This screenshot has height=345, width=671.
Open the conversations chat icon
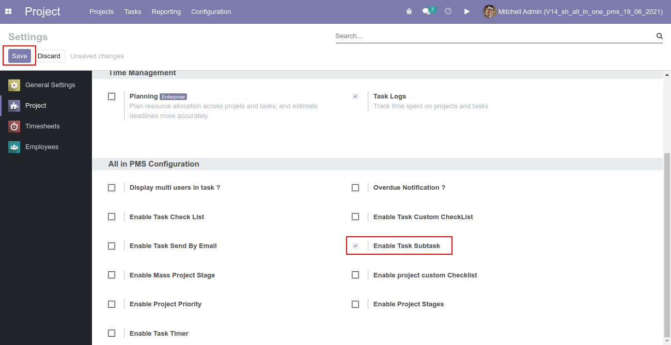click(426, 11)
